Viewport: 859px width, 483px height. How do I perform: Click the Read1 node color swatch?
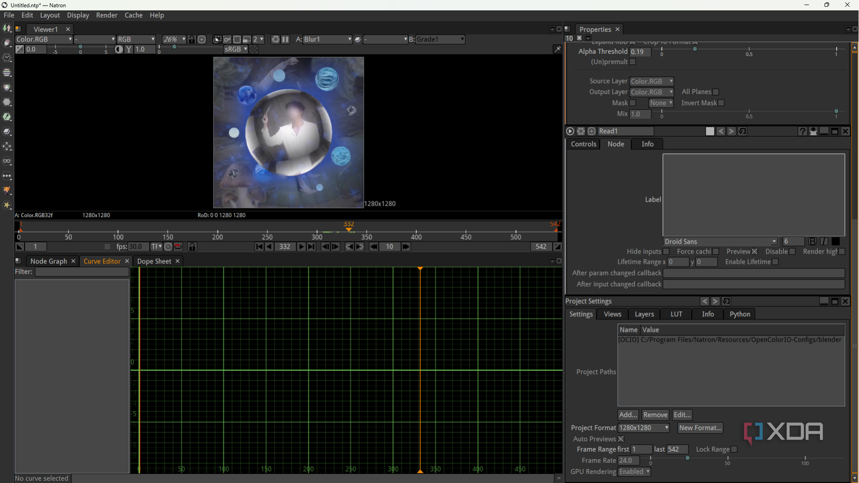(x=710, y=131)
